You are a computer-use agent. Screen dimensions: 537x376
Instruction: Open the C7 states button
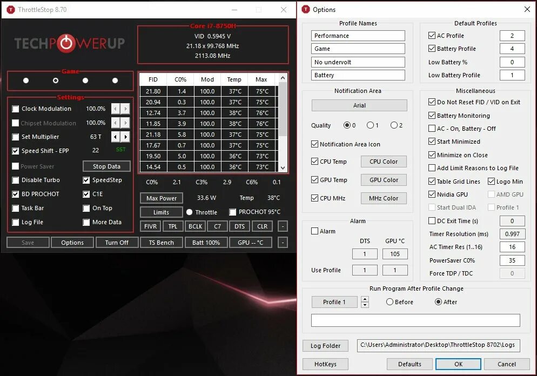point(218,226)
